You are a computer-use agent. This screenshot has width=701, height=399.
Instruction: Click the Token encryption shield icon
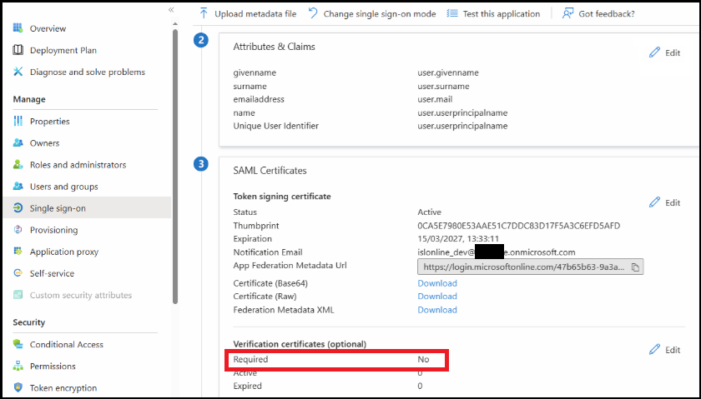click(x=18, y=387)
